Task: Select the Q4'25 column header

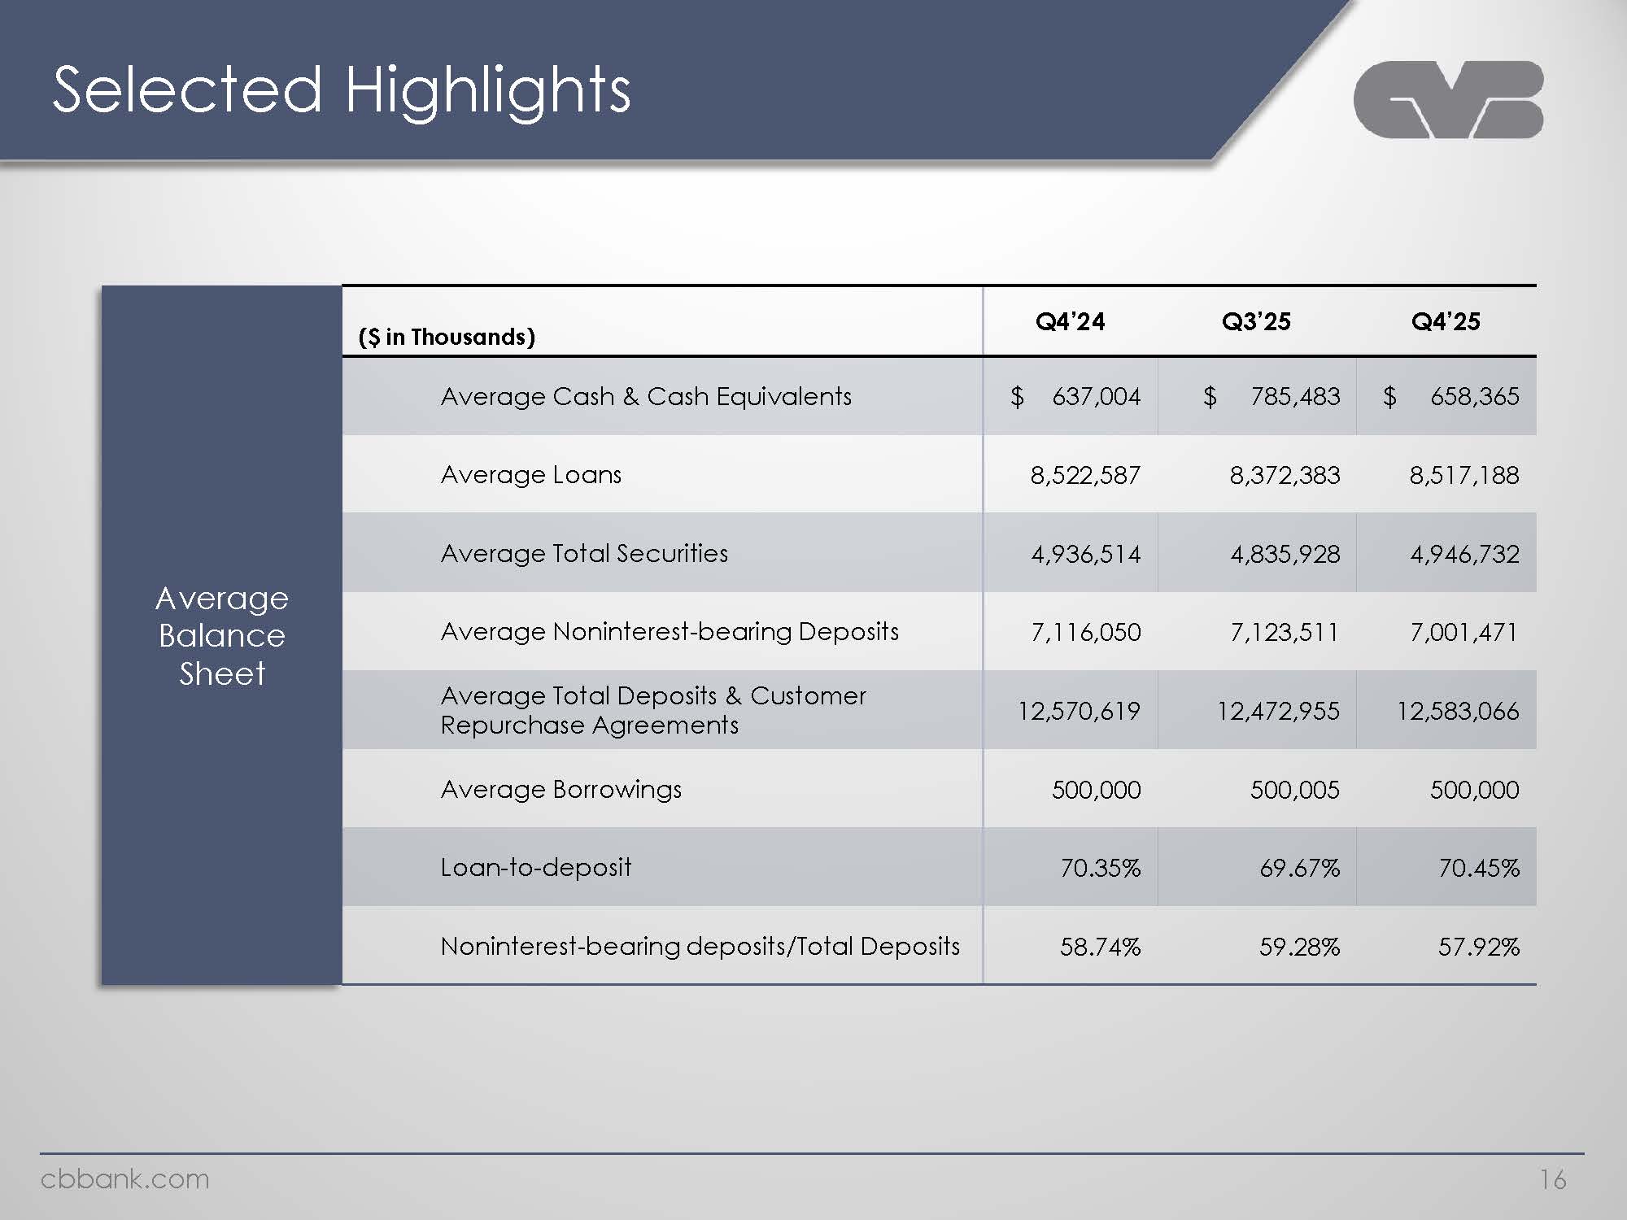Action: (x=1446, y=321)
